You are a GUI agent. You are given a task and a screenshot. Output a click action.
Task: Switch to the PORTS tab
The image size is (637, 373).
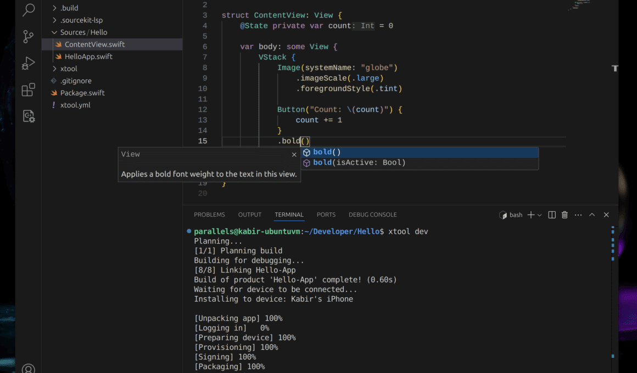coord(326,214)
